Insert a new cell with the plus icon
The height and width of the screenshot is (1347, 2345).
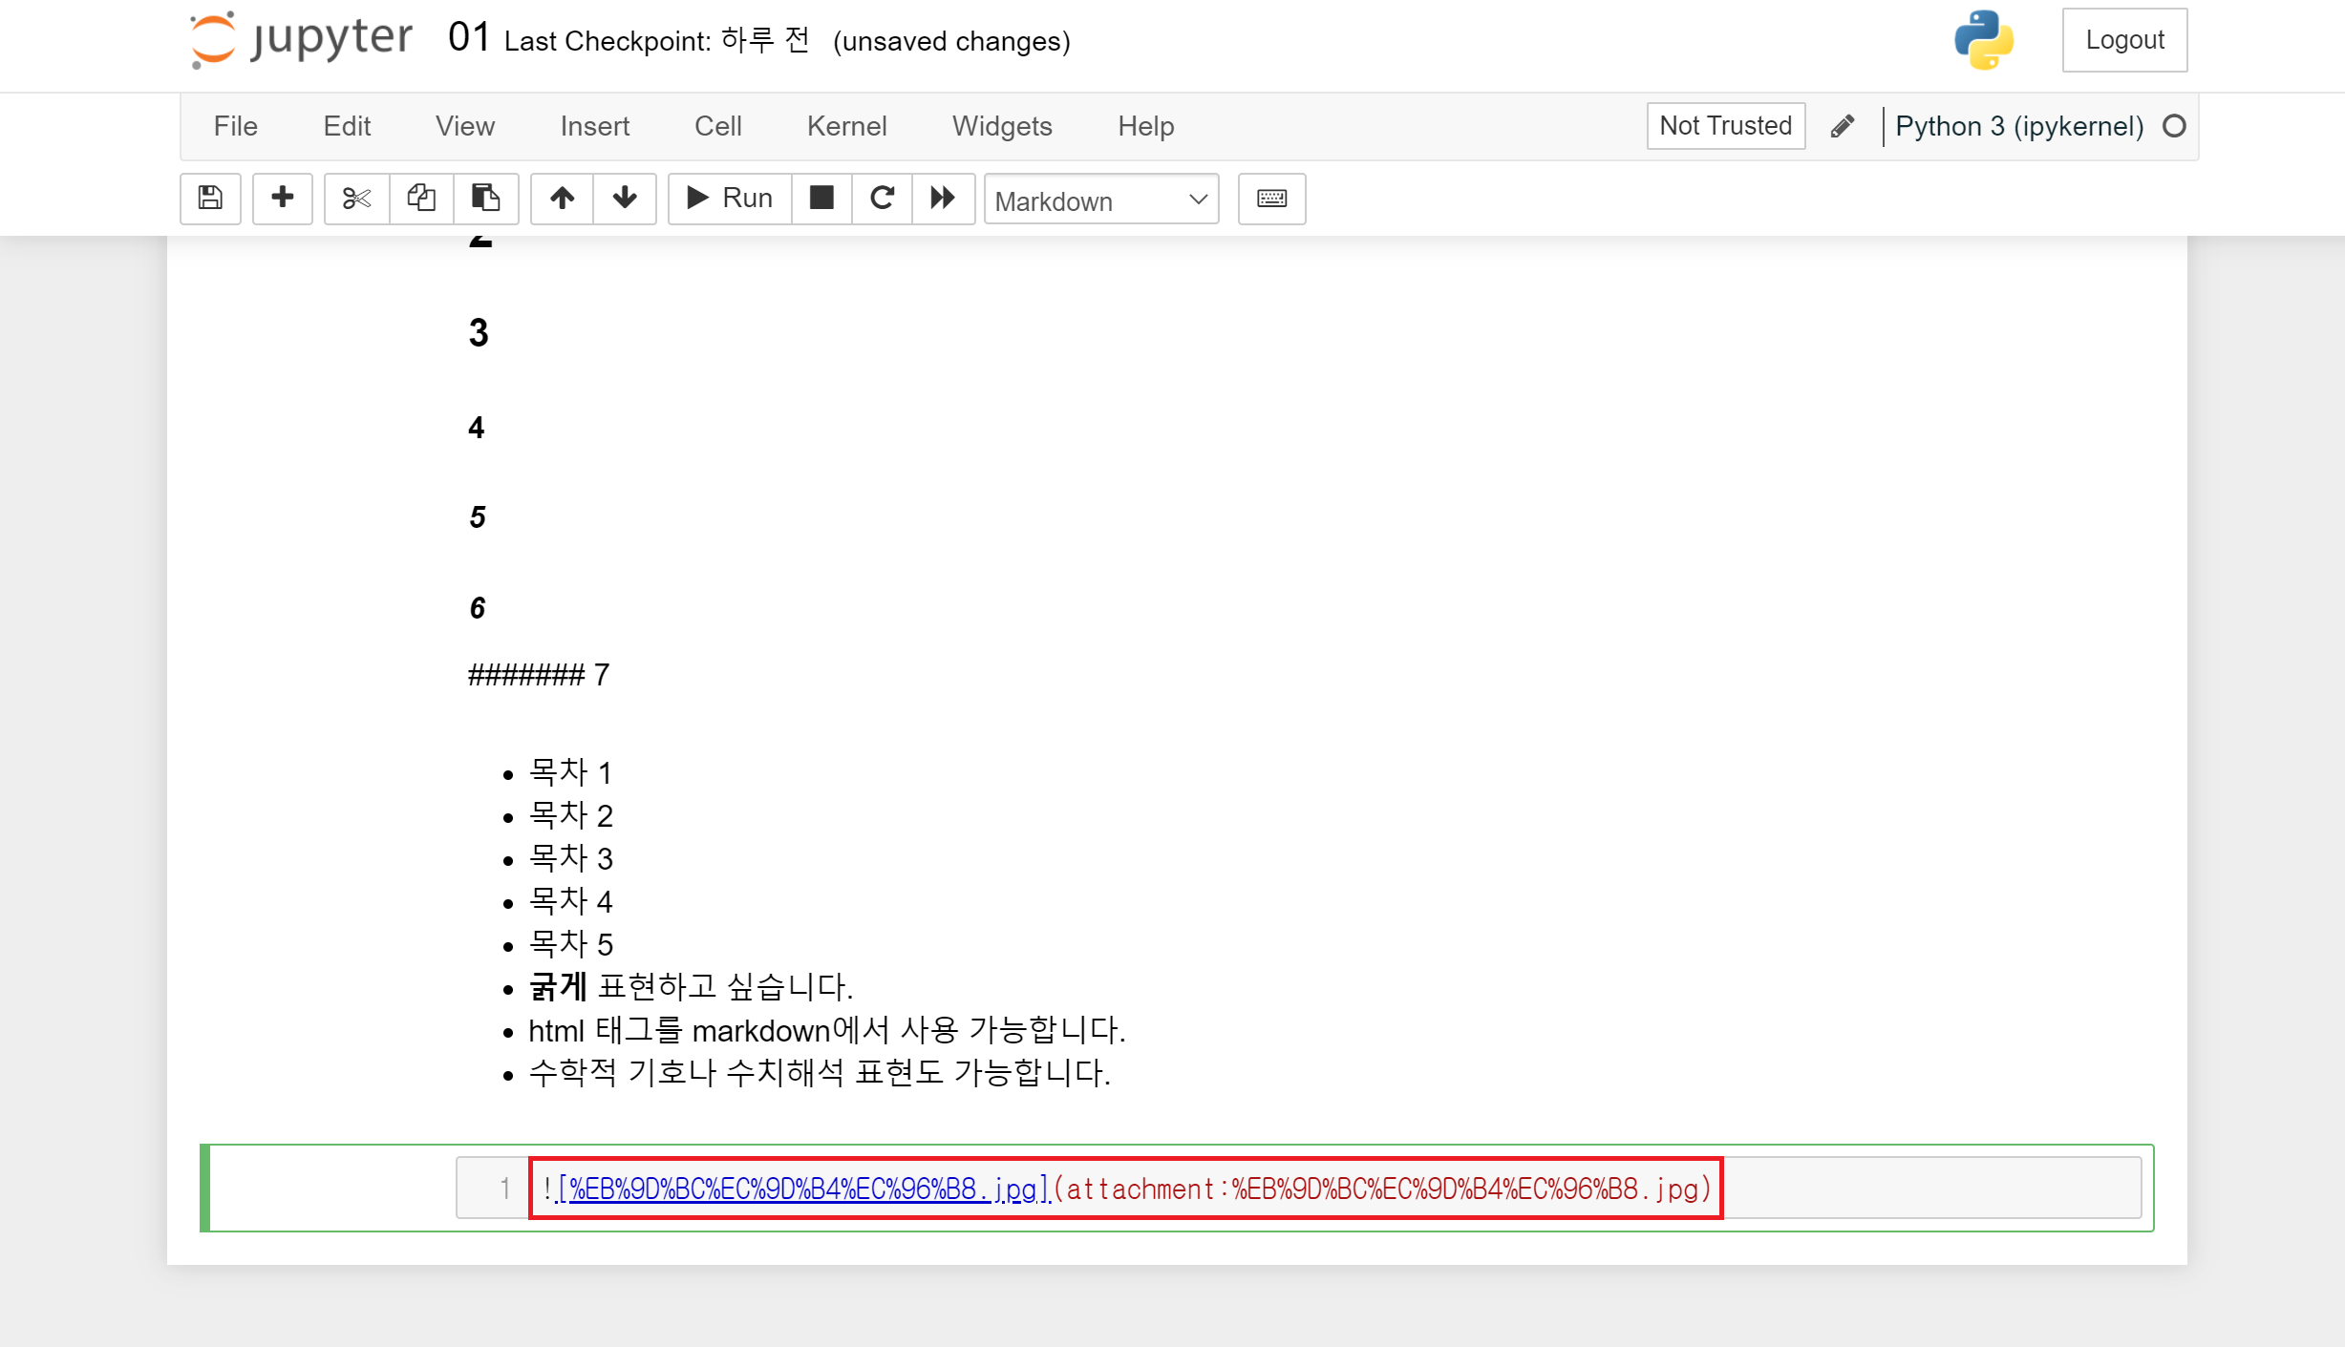coord(282,199)
